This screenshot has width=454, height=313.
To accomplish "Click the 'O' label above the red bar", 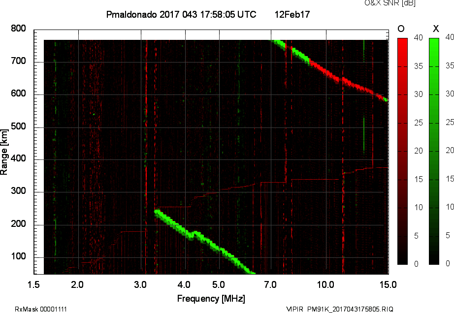I will (401, 29).
